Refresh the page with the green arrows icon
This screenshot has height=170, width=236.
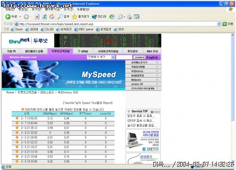point(44,16)
